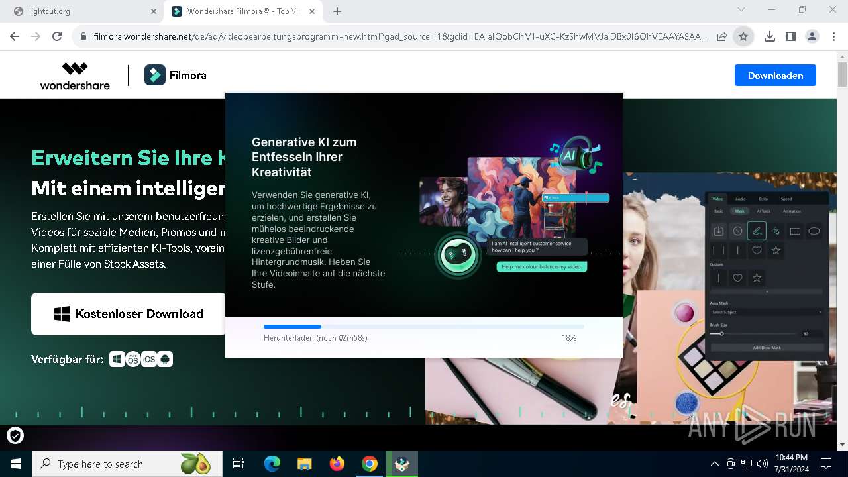Open a new browser tab

click(x=337, y=11)
